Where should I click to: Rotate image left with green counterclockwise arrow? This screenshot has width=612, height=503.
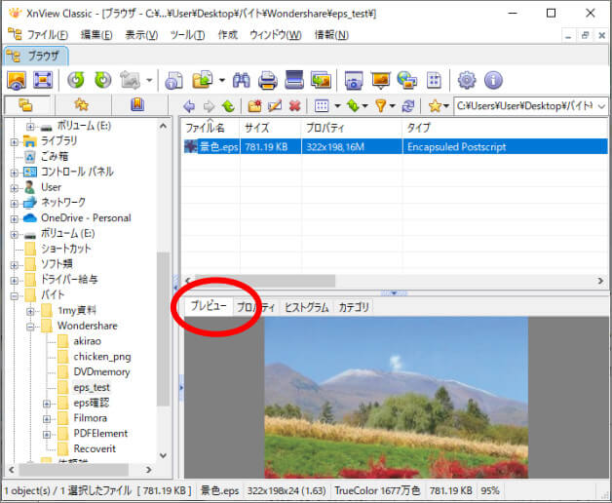coord(76,81)
